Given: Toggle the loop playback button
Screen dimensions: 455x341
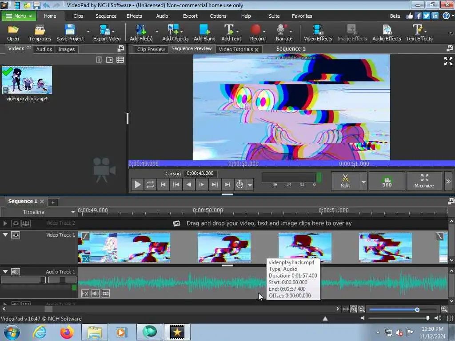Looking at the screenshot, I should click(150, 184).
